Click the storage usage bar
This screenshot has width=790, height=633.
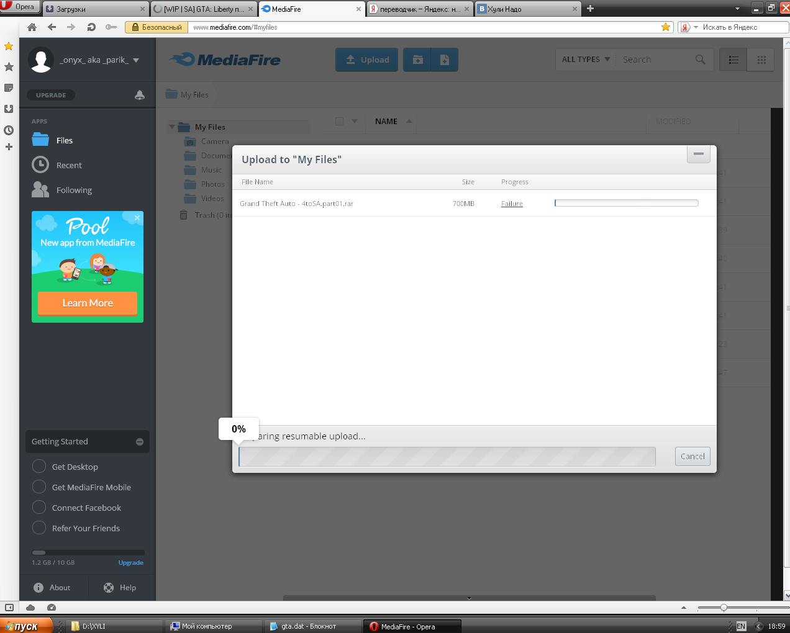click(88, 552)
